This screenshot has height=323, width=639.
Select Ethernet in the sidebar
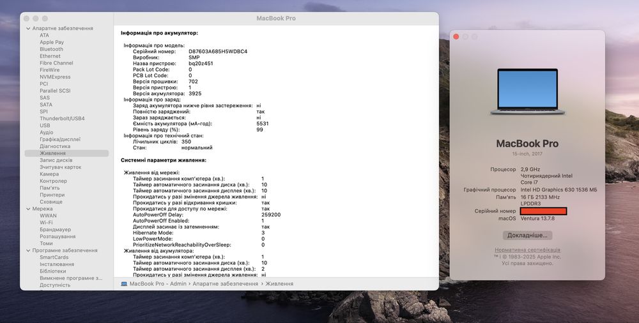[50, 56]
